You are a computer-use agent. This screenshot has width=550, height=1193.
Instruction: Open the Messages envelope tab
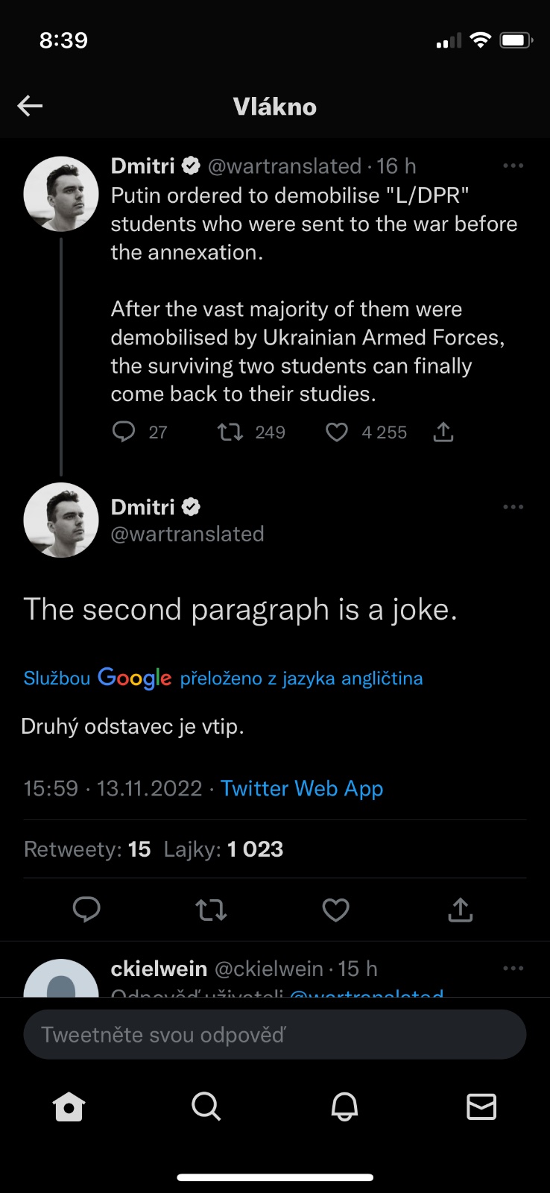coord(481,1107)
